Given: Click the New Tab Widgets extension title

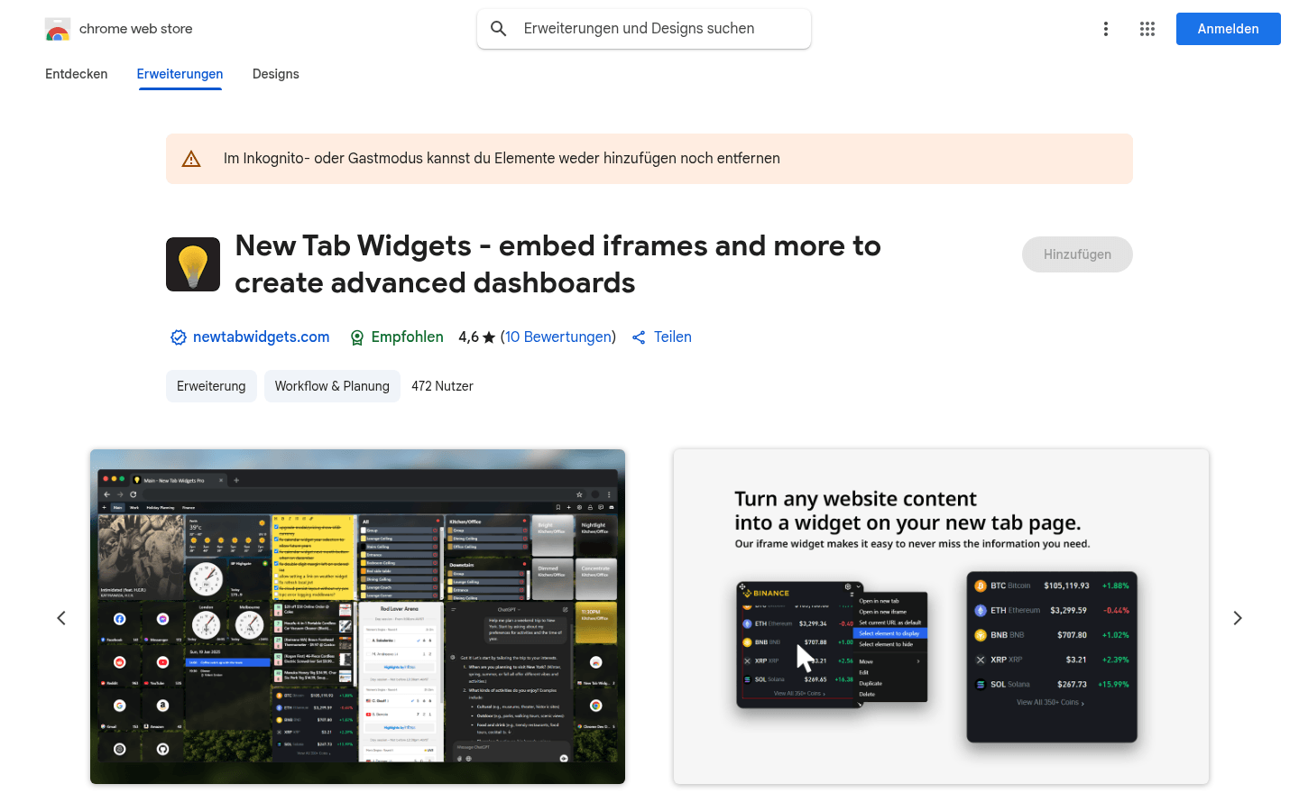Looking at the screenshot, I should [x=557, y=264].
